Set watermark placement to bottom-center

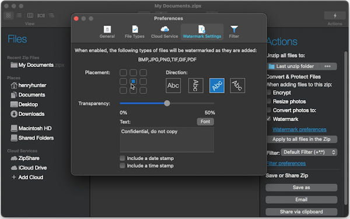(x=133, y=90)
